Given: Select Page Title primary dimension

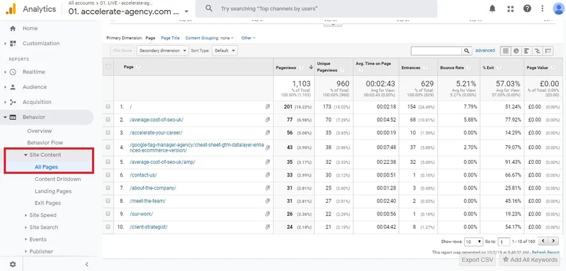Looking at the screenshot, I should coord(170,38).
